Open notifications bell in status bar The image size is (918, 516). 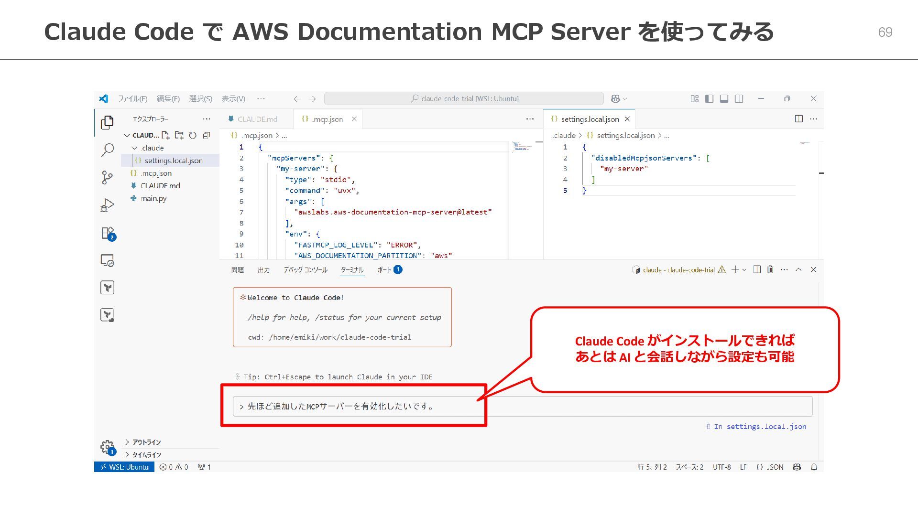[x=814, y=467]
